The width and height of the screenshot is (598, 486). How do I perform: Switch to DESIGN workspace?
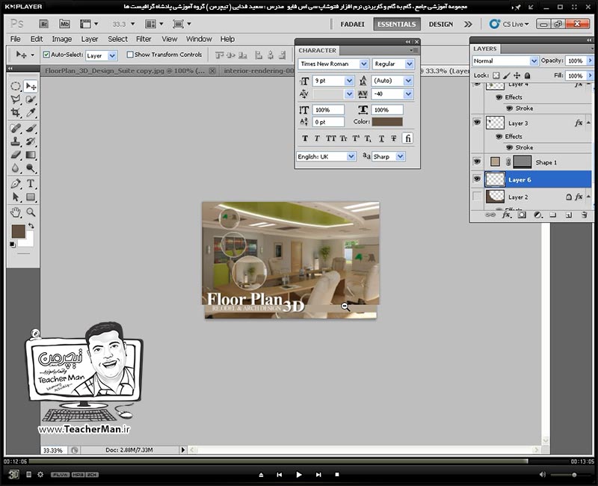(441, 24)
